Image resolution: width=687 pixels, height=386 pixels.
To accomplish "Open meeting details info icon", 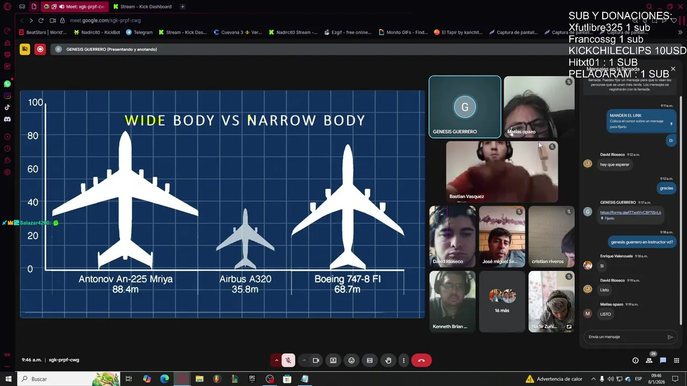I will 635,360.
